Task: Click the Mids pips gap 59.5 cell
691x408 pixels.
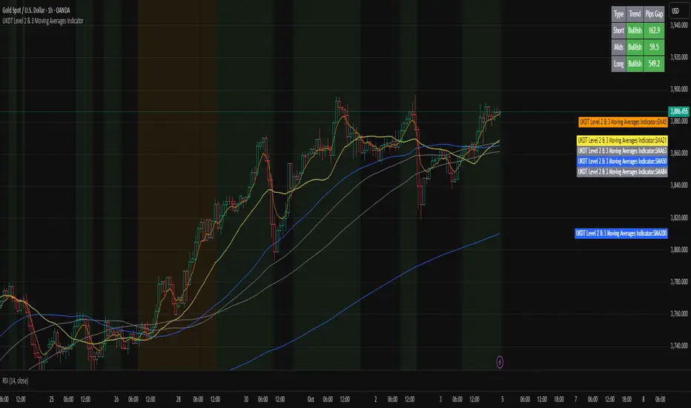Action: tap(654, 47)
